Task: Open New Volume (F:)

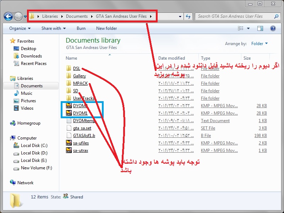Action: 33,168
